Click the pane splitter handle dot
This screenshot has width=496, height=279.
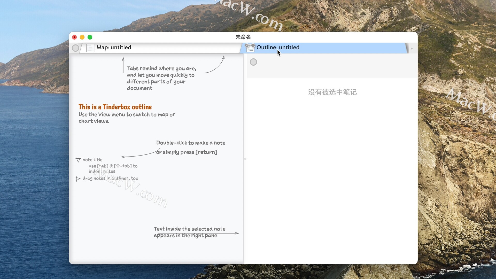tap(245, 159)
